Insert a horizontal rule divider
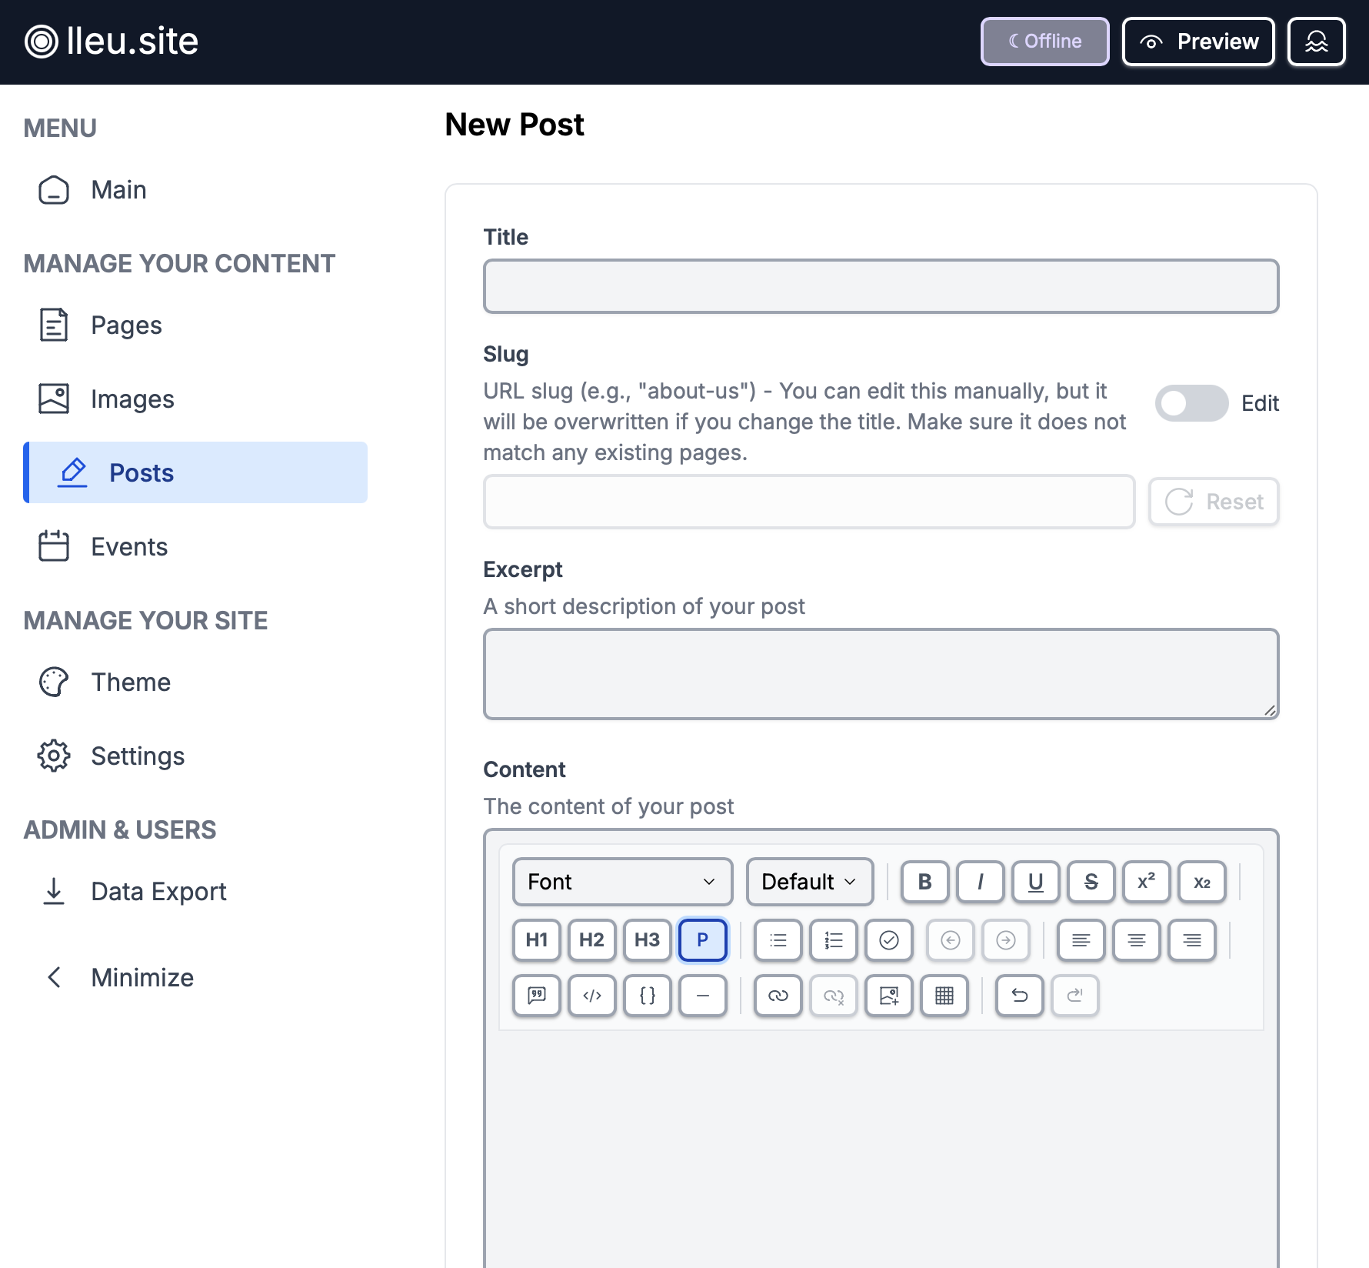 click(x=703, y=996)
